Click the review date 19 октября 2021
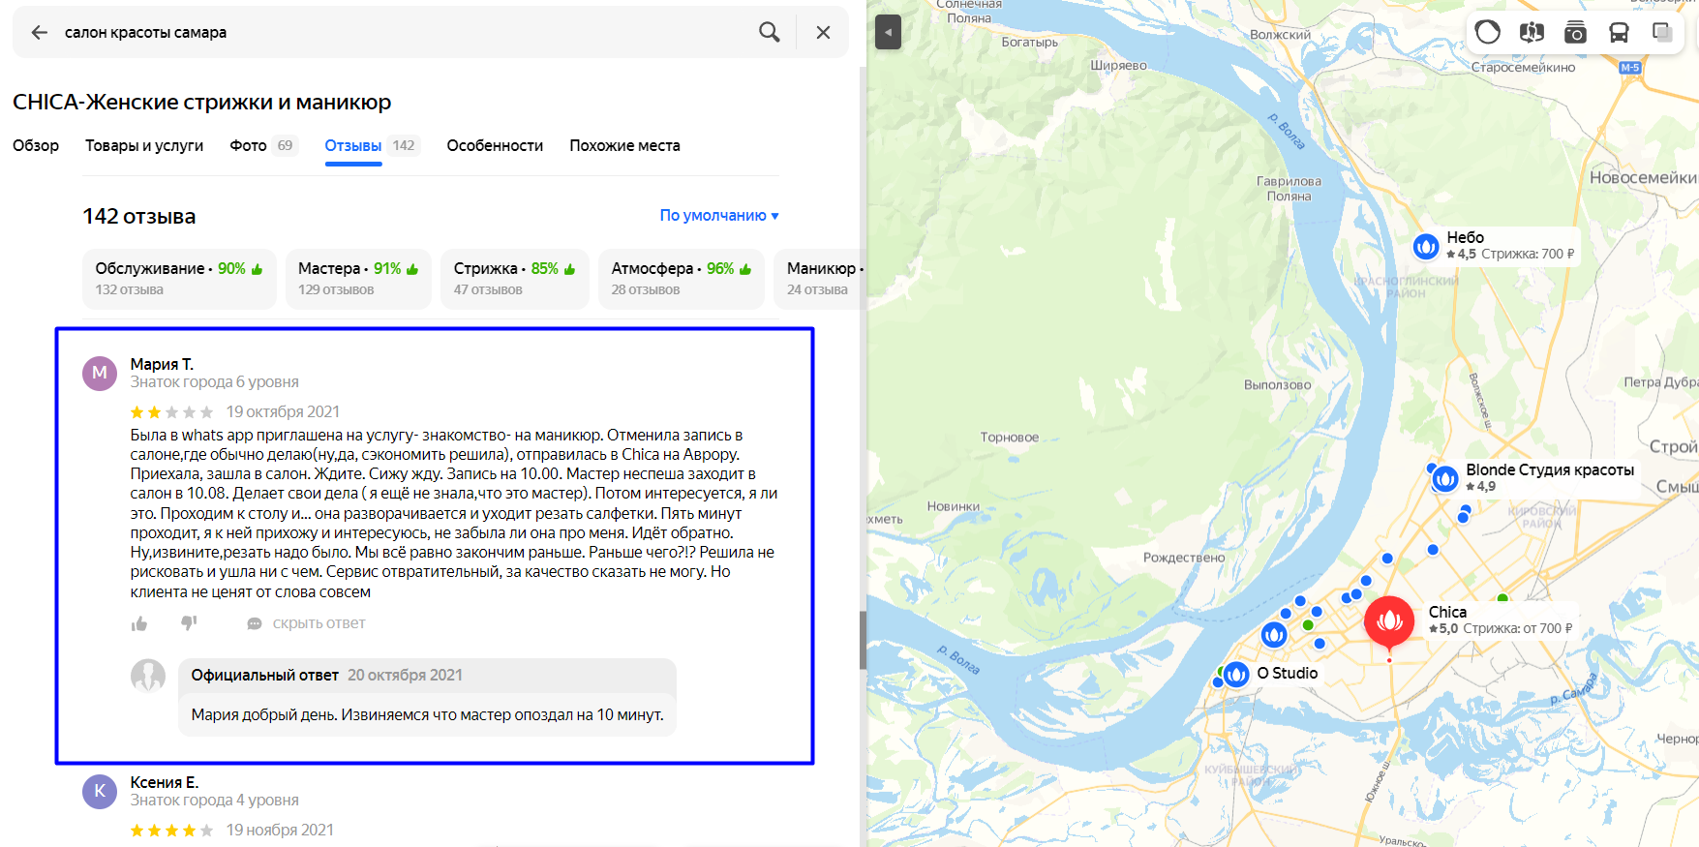 (283, 412)
